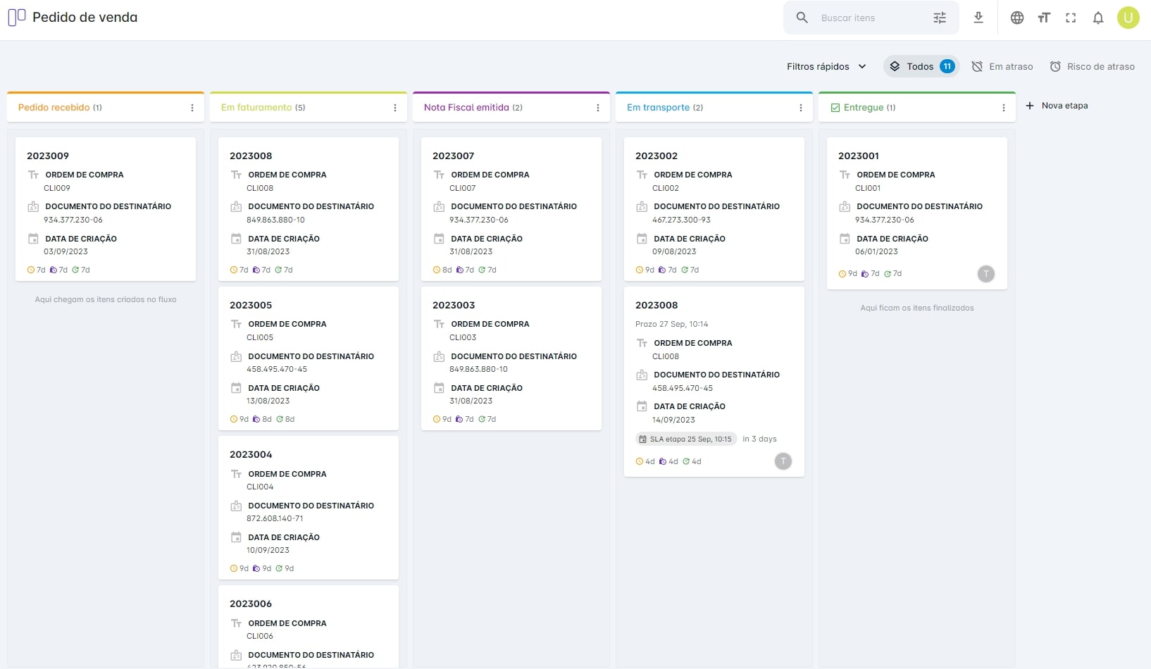Open card 2023008 in Em faturamento

point(309,209)
